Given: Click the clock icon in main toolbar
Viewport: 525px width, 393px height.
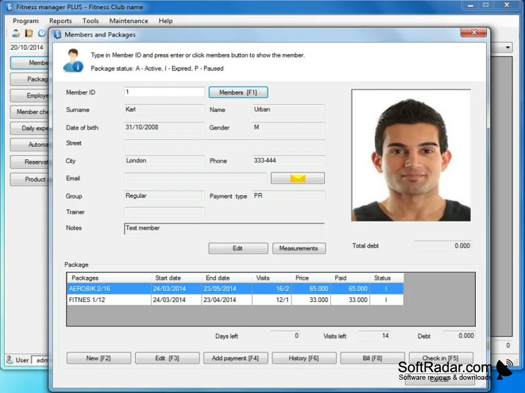Looking at the screenshot, I should 42,33.
